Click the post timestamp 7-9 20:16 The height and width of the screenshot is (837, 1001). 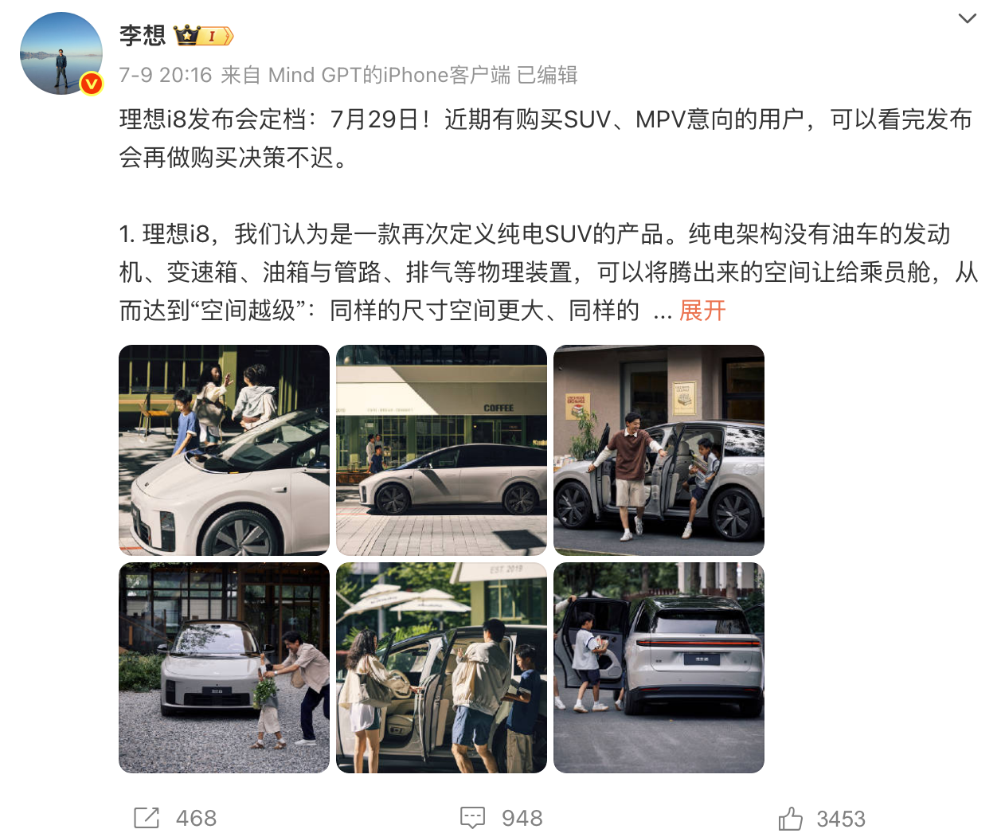tap(166, 75)
